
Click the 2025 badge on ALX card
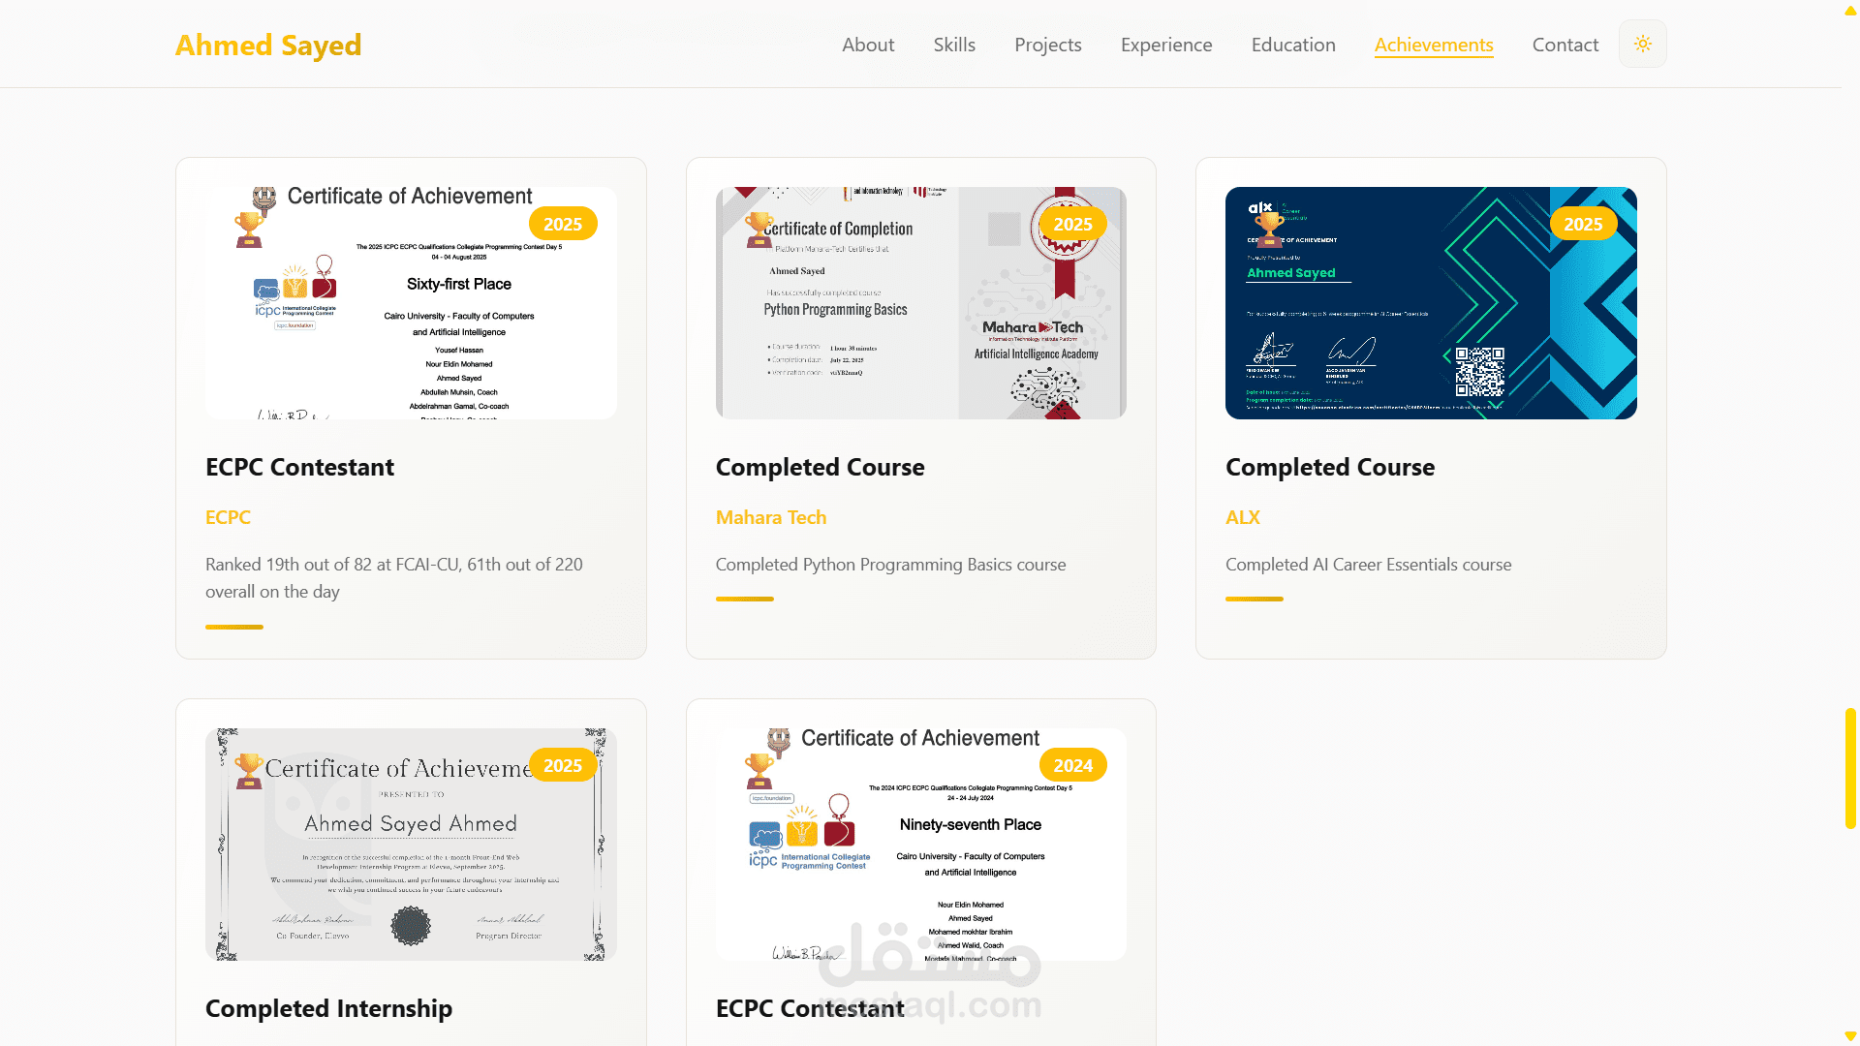[x=1583, y=224]
